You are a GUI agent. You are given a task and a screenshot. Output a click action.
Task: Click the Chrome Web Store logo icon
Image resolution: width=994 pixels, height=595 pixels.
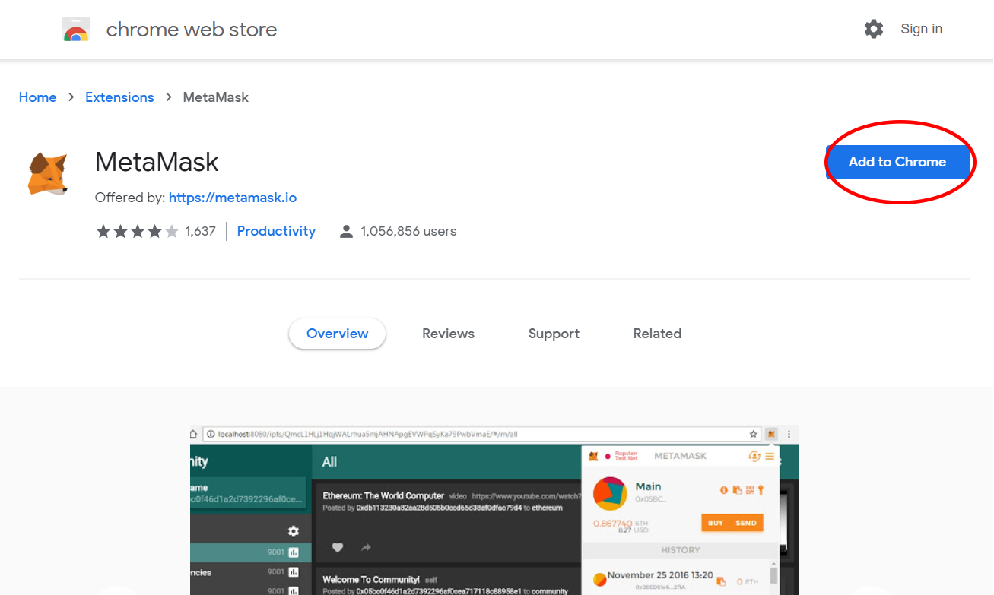click(x=75, y=30)
